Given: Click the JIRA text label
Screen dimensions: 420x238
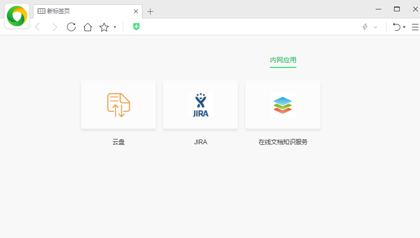Looking at the screenshot, I should tap(200, 142).
